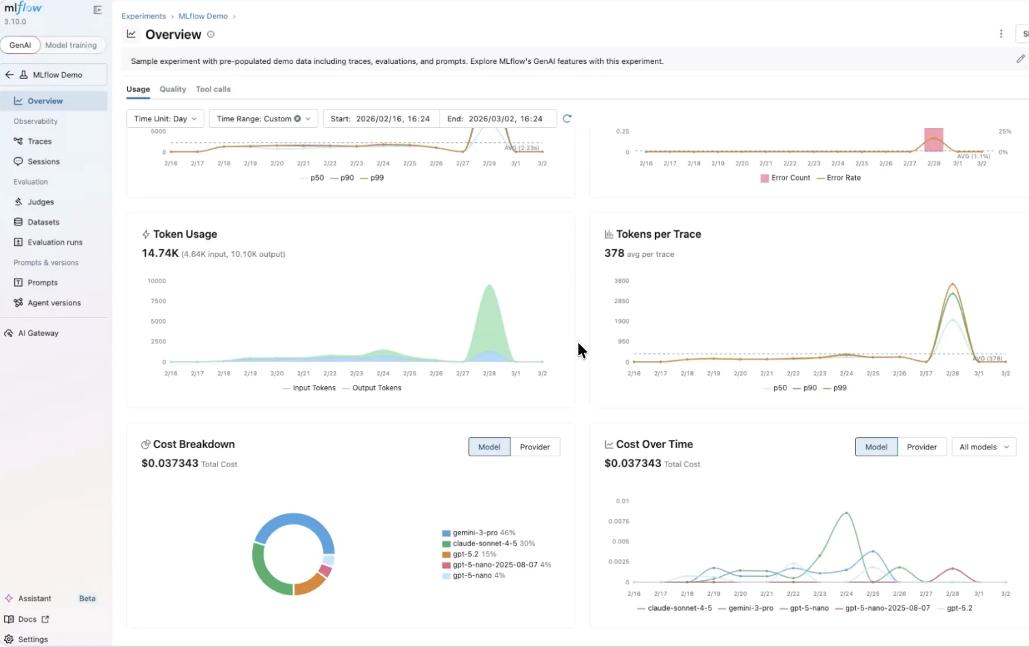Screen dimensions: 1029x647
Task: Clear the Custom time range with x icon
Action: 298,119
